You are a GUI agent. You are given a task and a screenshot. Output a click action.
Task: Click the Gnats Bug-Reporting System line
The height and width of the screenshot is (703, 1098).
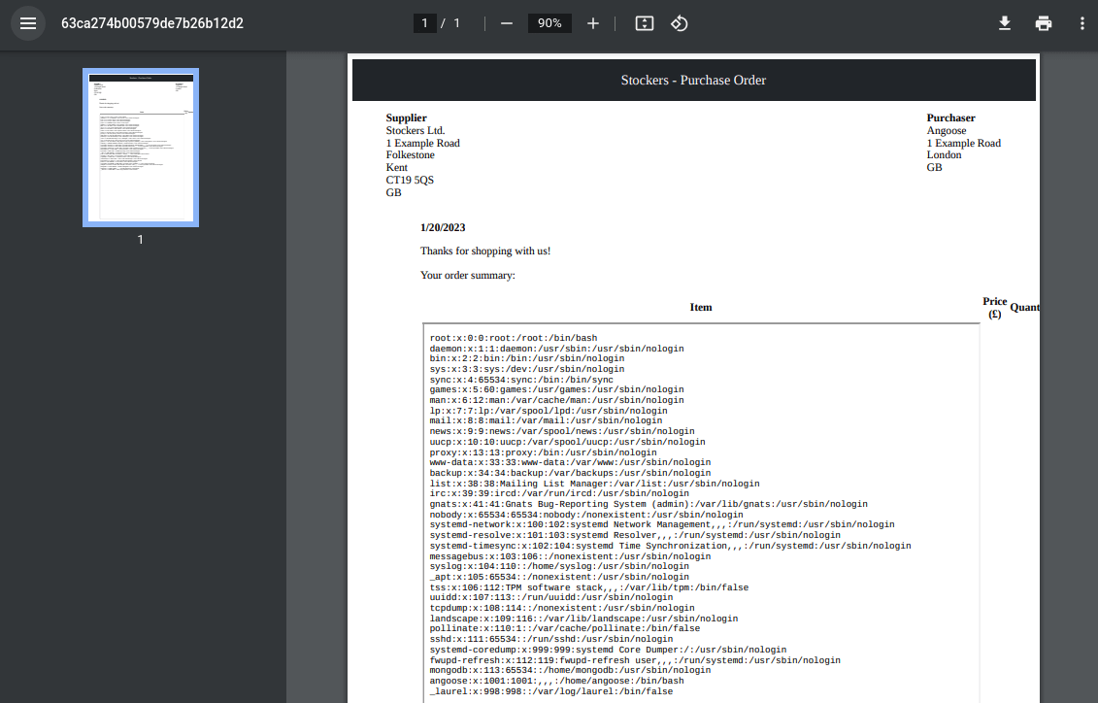tap(649, 504)
